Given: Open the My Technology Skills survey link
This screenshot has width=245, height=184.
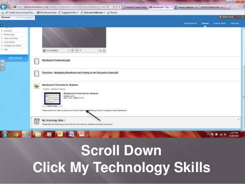Looking at the screenshot, I should pyautogui.click(x=53, y=120).
